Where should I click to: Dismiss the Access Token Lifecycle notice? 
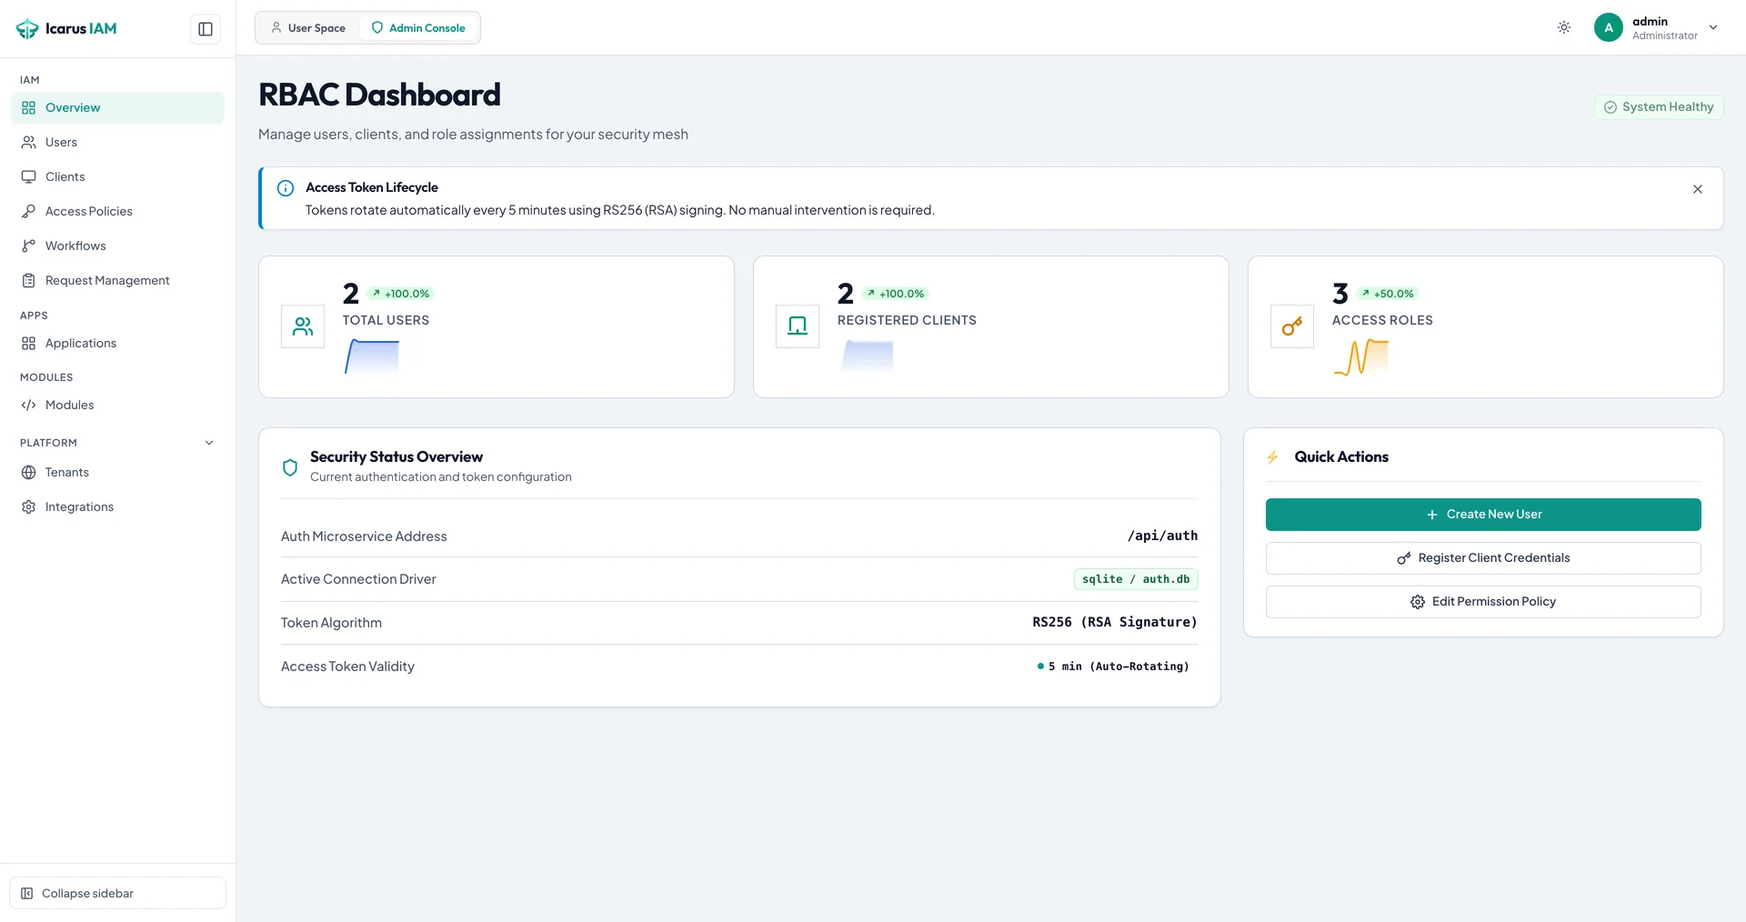click(1698, 189)
